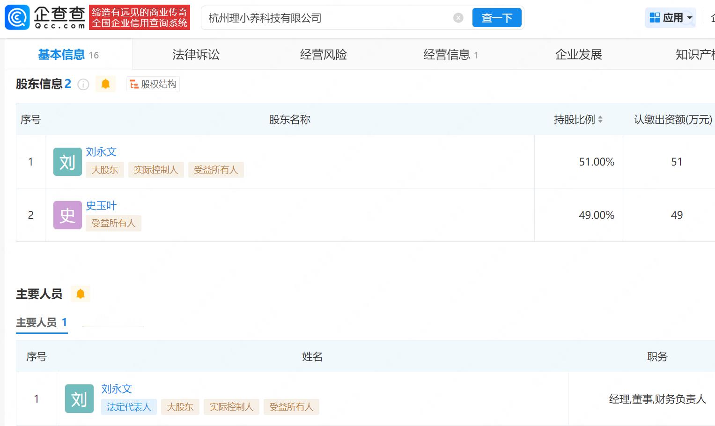The height and width of the screenshot is (426, 715).
Task: Click the info icon beside 股东信息
Action: [x=83, y=84]
